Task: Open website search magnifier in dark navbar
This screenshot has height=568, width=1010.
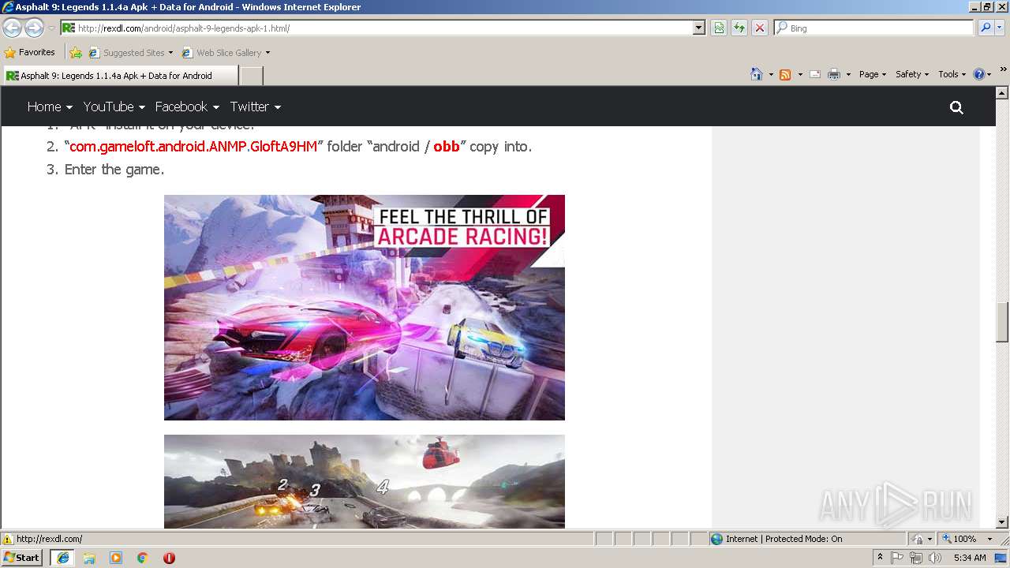Action: (956, 107)
